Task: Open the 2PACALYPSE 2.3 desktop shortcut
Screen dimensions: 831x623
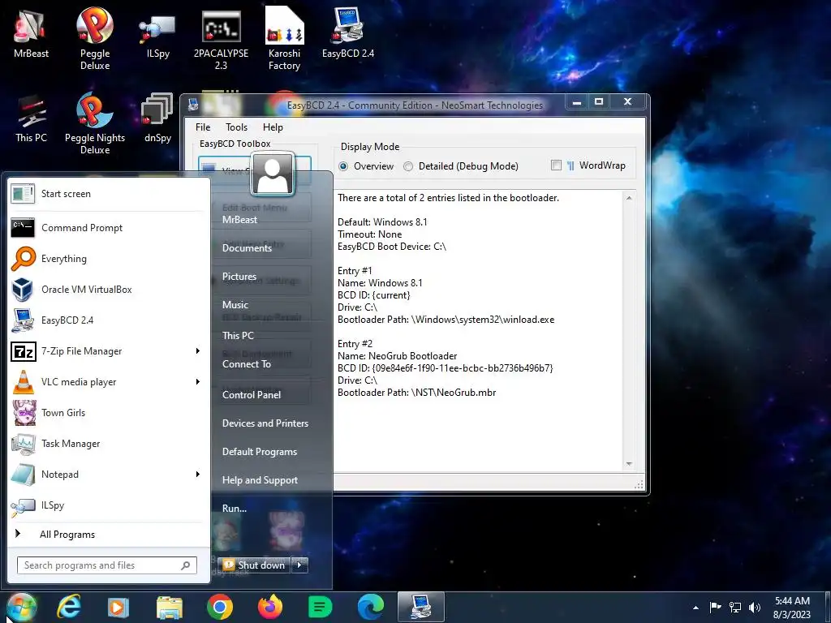Action: pyautogui.click(x=221, y=40)
